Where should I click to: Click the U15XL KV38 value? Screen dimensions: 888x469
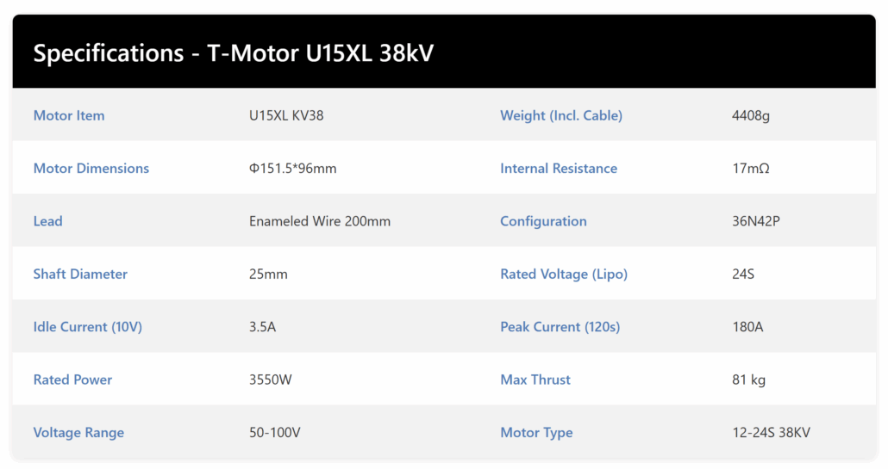point(286,115)
